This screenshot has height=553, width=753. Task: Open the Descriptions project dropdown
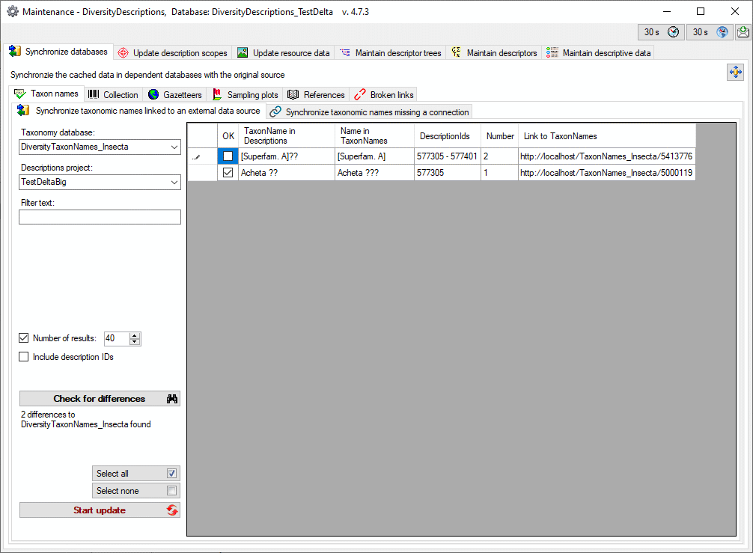click(174, 182)
